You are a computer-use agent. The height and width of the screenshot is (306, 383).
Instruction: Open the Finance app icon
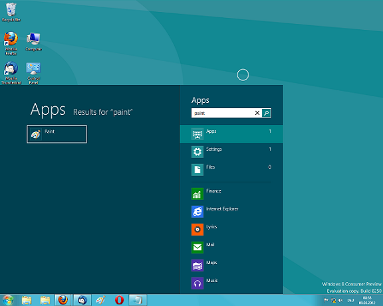tap(197, 194)
